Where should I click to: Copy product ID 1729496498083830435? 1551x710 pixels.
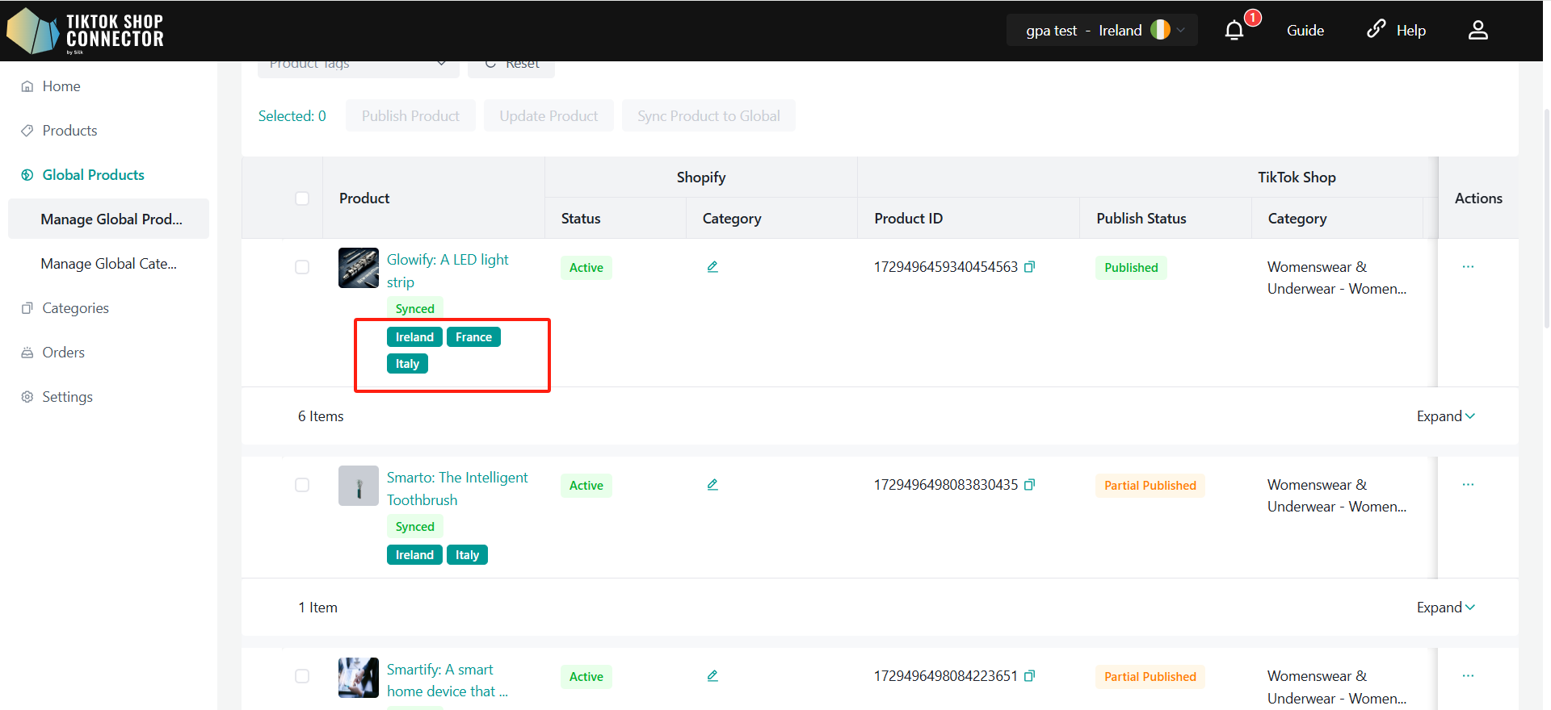point(1029,485)
